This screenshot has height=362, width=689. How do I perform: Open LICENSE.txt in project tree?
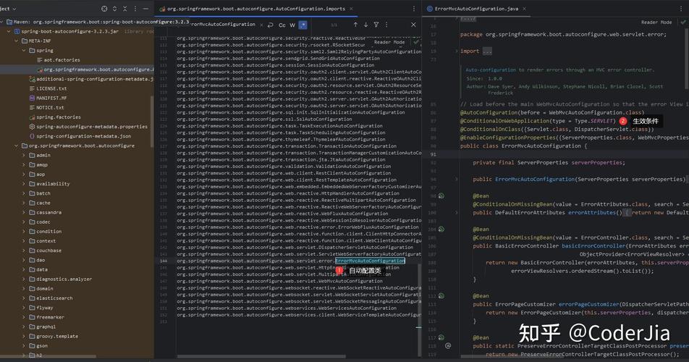48,89
